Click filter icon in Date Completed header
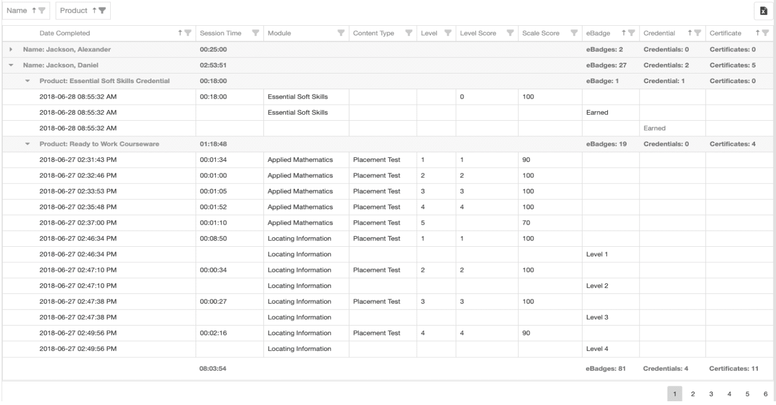This screenshot has height=405, width=776. coord(188,34)
